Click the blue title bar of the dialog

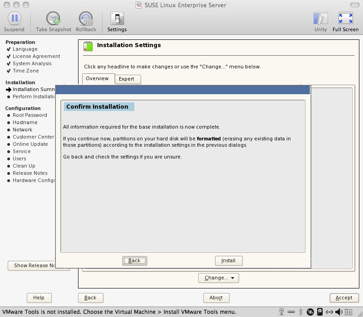183,90
